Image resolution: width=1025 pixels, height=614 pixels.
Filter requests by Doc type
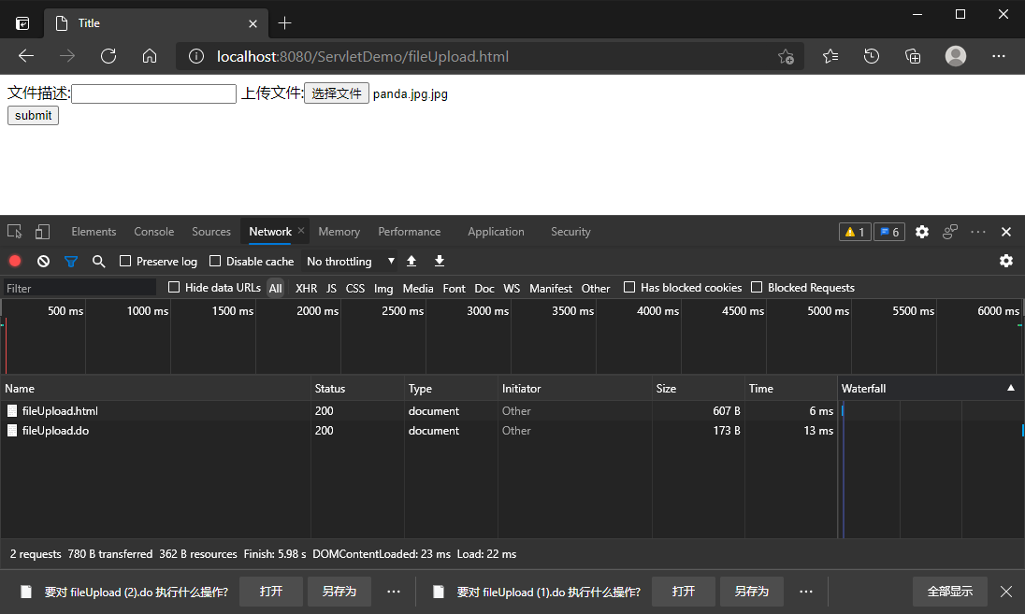tap(484, 288)
